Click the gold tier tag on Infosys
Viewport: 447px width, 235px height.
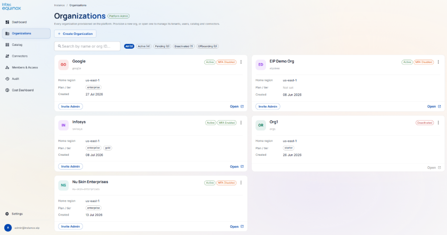click(x=107, y=148)
